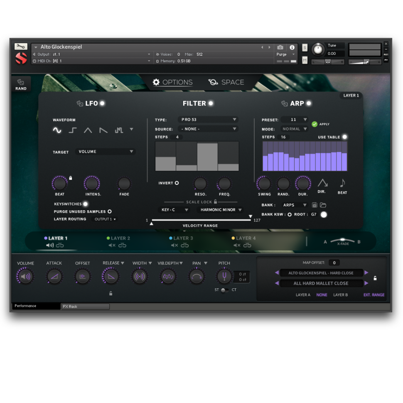Viewport: 403px width, 403px height.
Task: Open arp bank folder icon
Action: coord(323,205)
